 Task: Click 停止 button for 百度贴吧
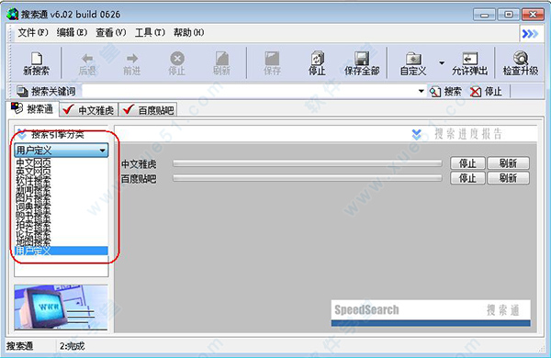(467, 178)
